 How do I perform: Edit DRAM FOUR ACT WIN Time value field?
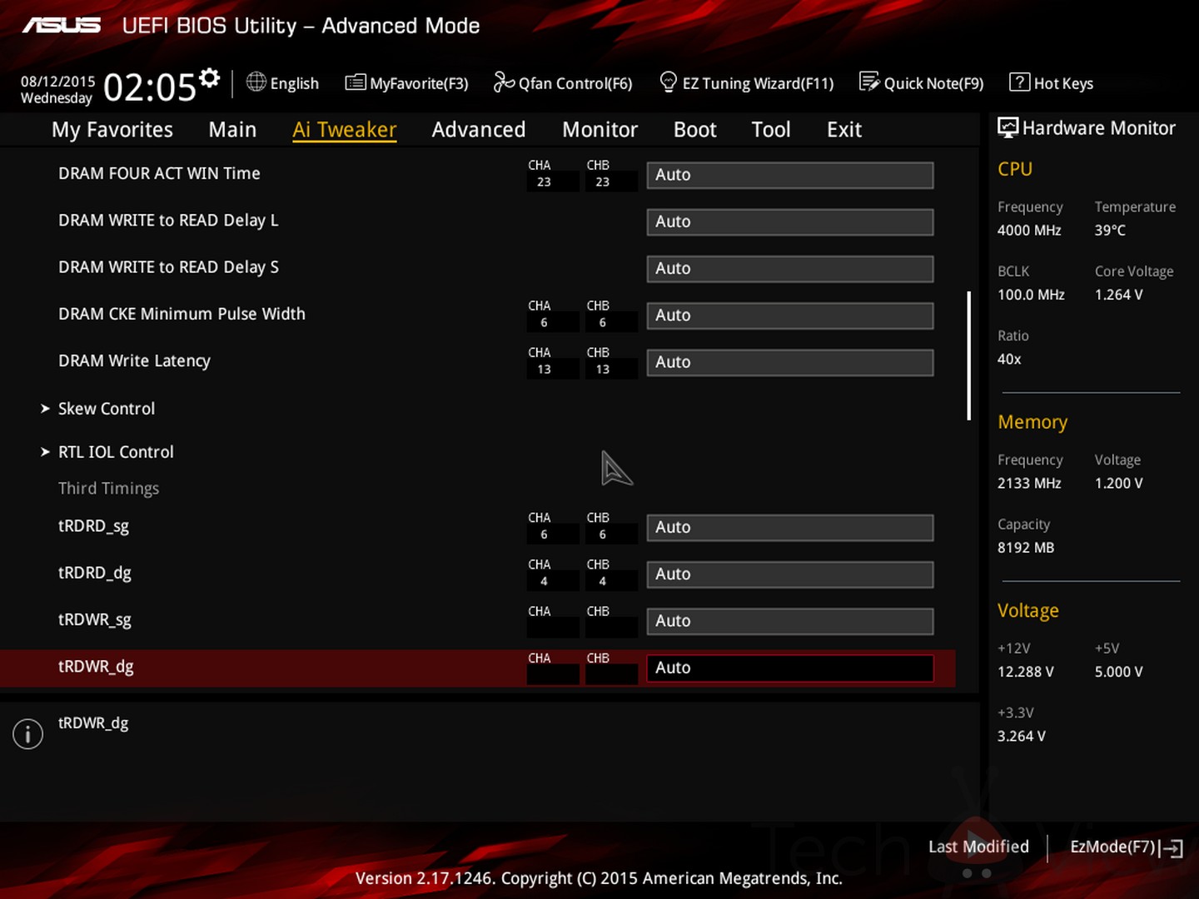(x=790, y=175)
